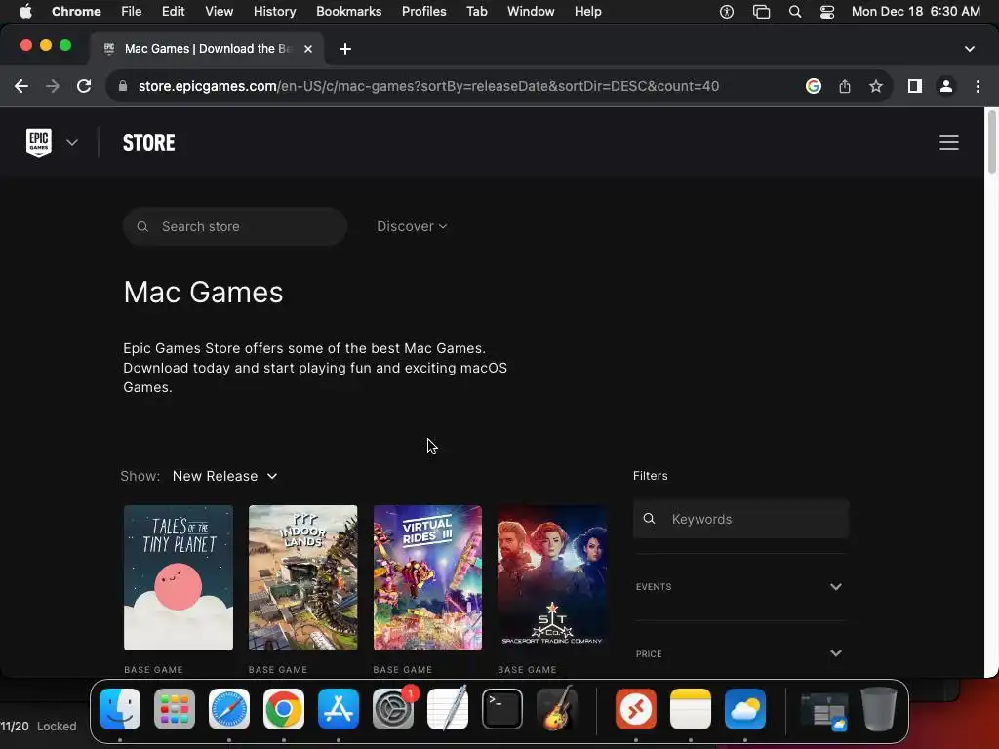
Task: Open the Window menu
Action: click(x=531, y=12)
